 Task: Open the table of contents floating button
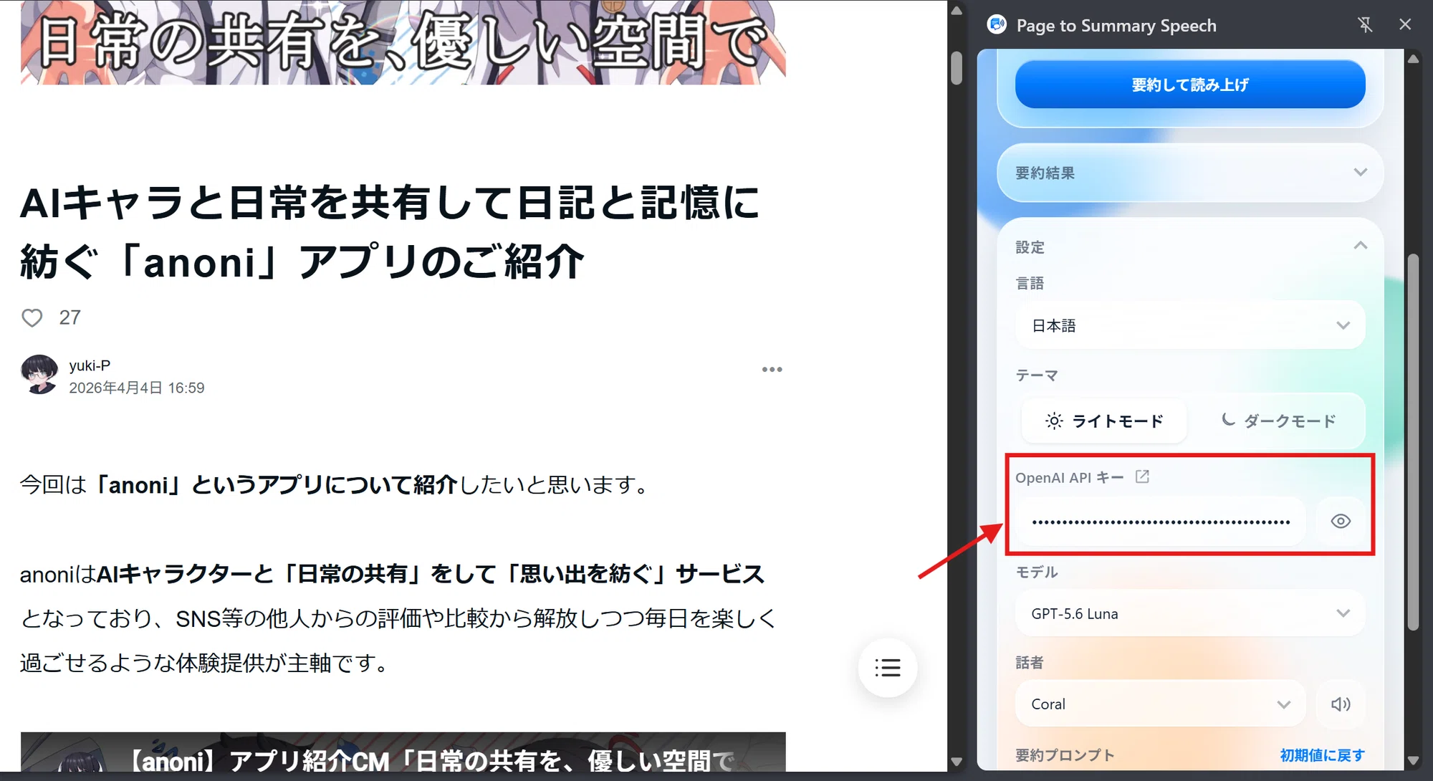click(x=888, y=668)
